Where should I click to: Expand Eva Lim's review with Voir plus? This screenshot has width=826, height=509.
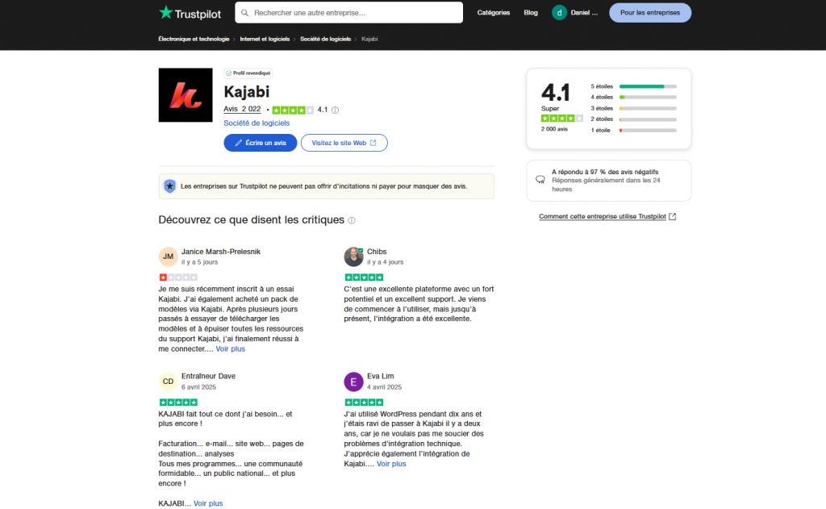(391, 464)
